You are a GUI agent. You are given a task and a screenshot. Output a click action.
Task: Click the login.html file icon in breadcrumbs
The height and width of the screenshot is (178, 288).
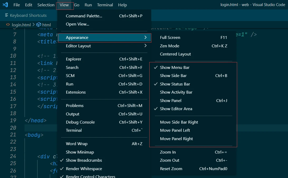pos(8,25)
